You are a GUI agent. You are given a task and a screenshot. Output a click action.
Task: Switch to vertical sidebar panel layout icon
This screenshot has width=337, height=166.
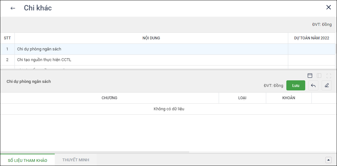click(x=319, y=76)
